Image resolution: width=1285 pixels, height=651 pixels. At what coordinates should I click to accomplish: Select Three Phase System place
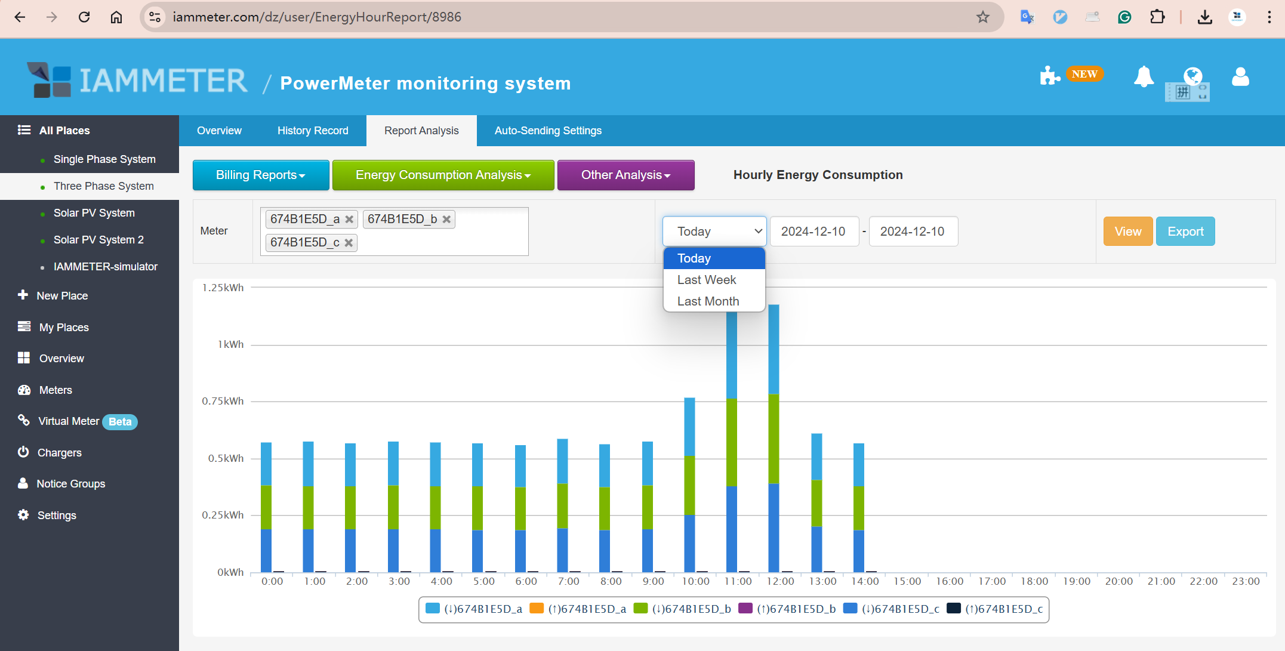pos(104,186)
